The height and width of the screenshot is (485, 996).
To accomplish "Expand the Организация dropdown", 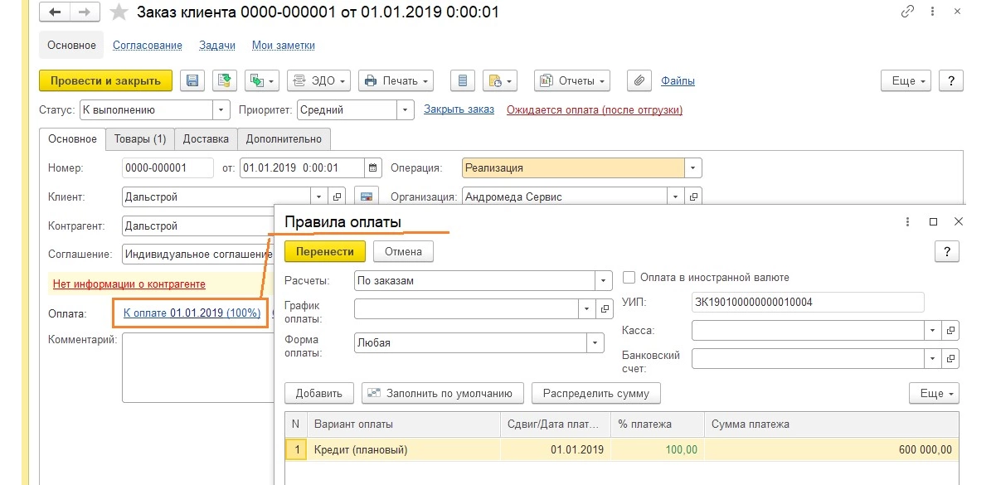I will click(677, 196).
